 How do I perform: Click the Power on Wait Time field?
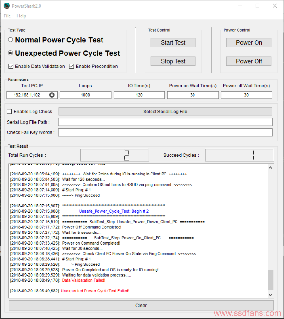[x=193, y=95]
